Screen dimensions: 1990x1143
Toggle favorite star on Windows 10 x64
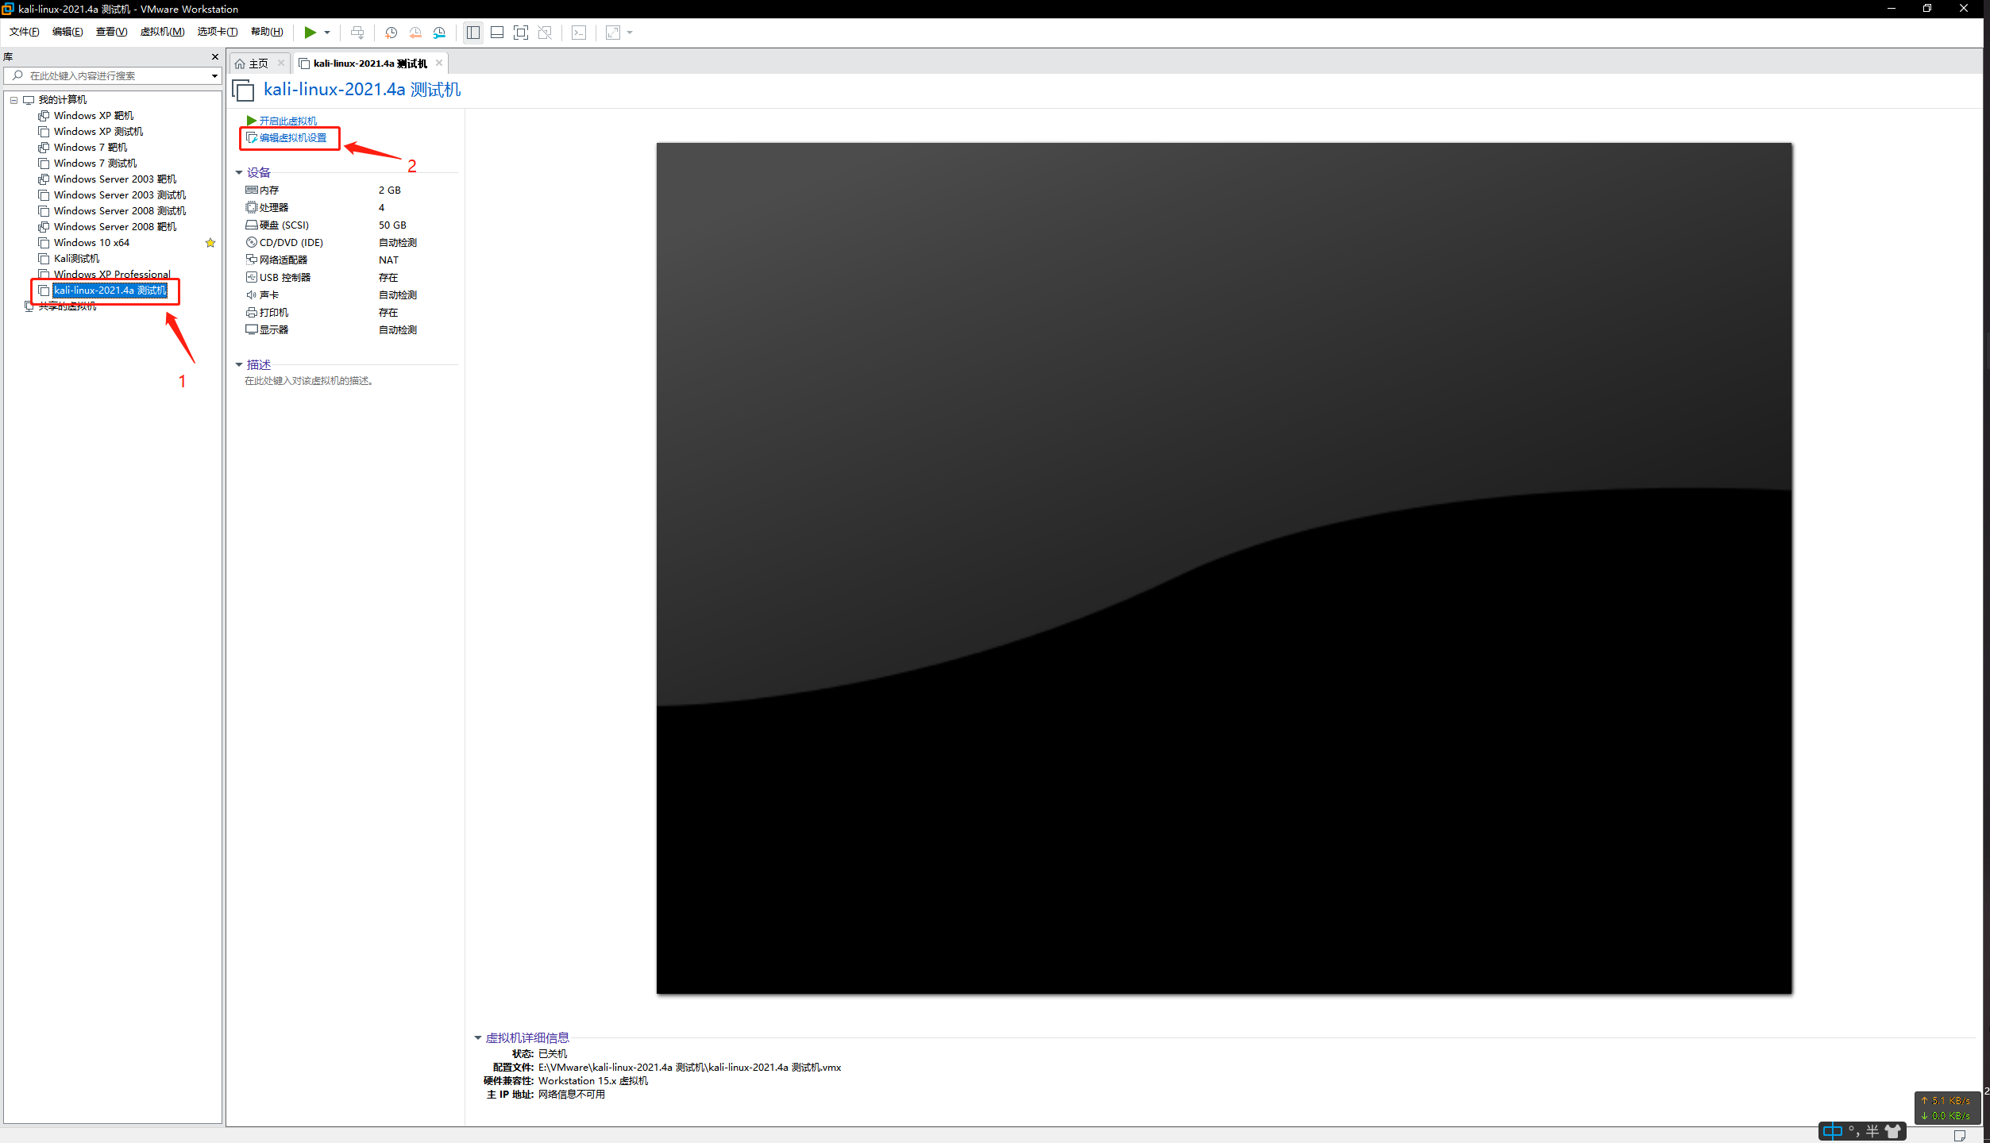pos(210,243)
